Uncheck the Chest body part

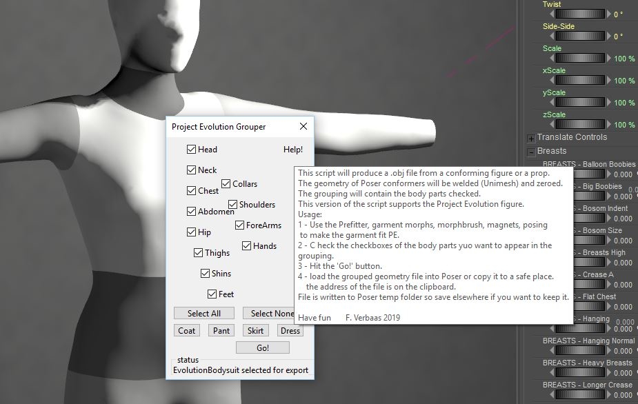click(x=191, y=191)
